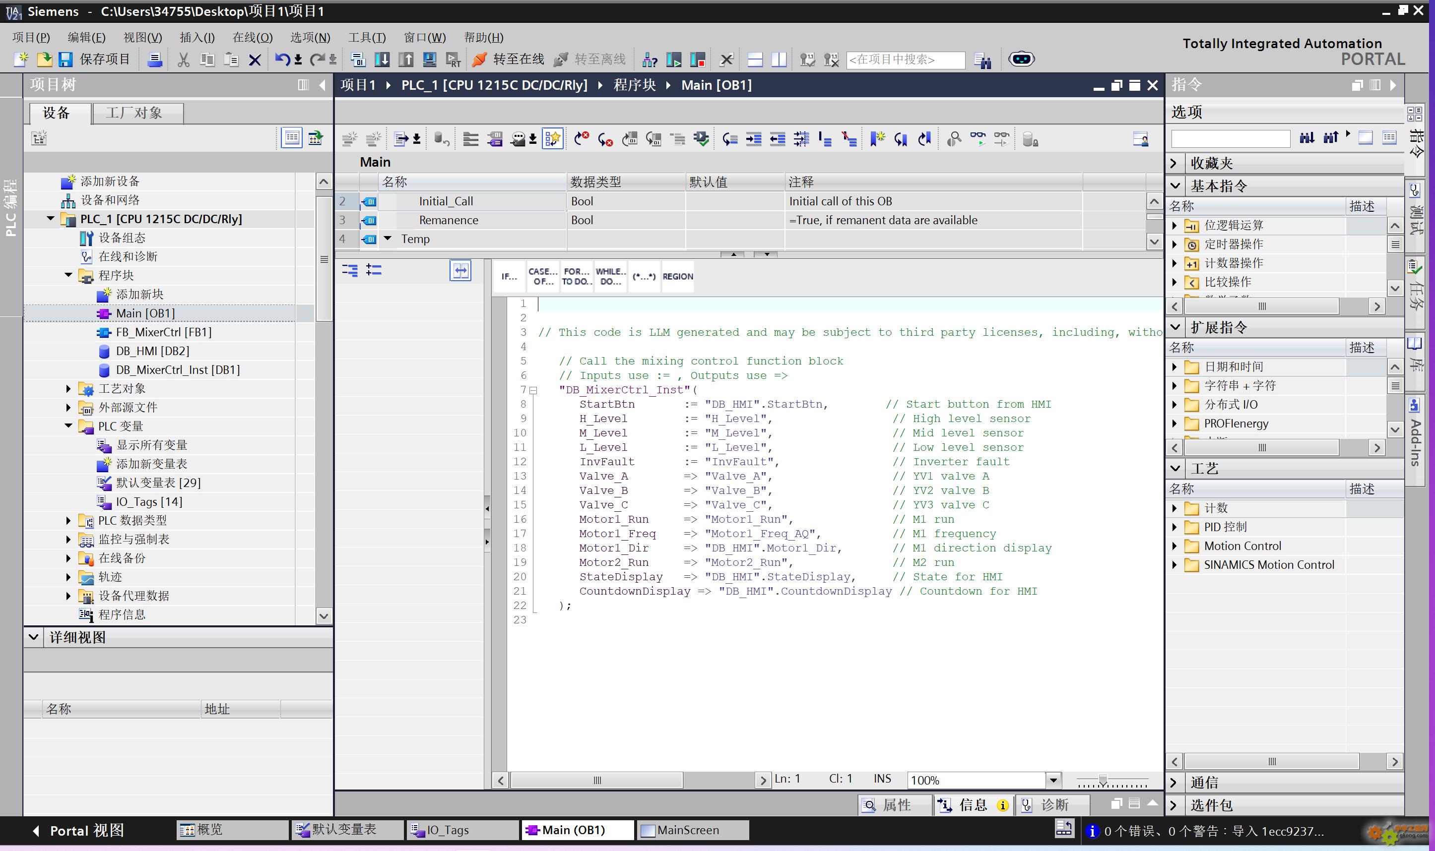Open the 信息 inspector tab
Screen dimensions: 1435x851
coord(973,805)
